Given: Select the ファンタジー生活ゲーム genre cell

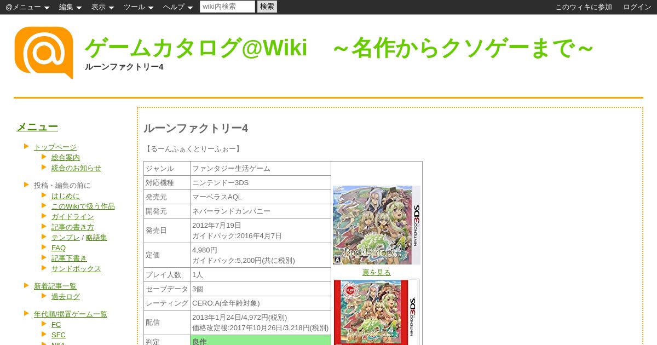Looking at the screenshot, I should pyautogui.click(x=261, y=168).
